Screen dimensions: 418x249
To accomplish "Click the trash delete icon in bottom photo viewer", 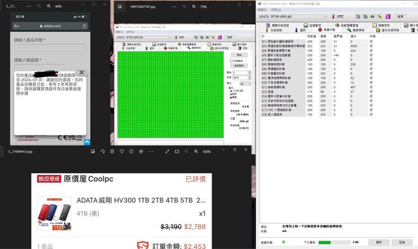I will (x=112, y=151).
